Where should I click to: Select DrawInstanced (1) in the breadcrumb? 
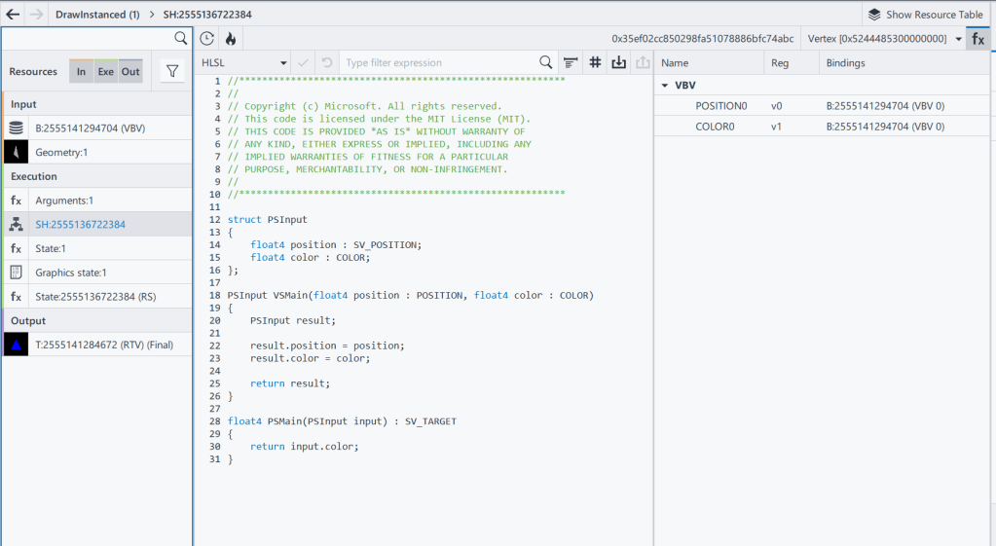click(97, 14)
